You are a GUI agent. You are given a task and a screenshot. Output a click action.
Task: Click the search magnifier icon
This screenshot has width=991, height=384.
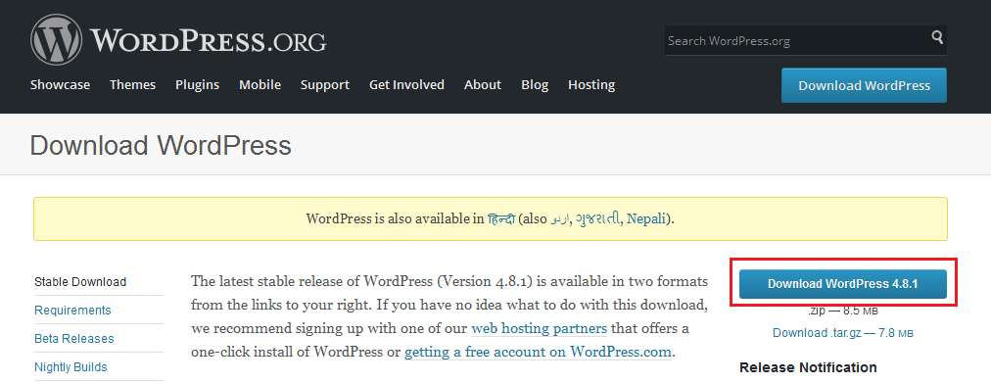(937, 36)
